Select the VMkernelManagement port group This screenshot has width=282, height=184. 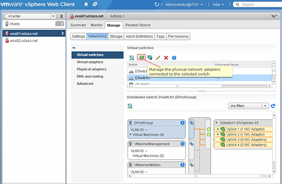[157, 150]
